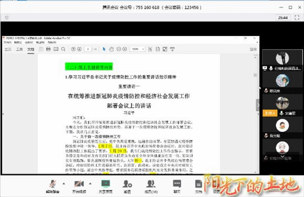Expand the video options arrow beside camera
Screen dimensions: 304x197
point(90,183)
